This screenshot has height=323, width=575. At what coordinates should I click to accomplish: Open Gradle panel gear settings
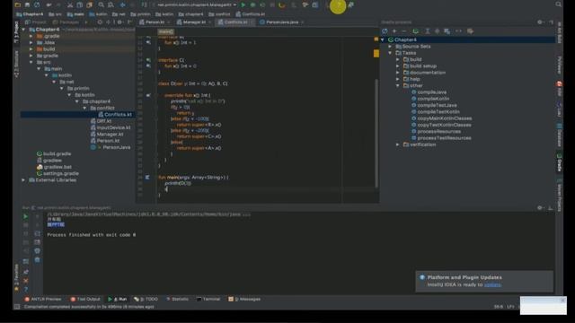tap(540, 22)
